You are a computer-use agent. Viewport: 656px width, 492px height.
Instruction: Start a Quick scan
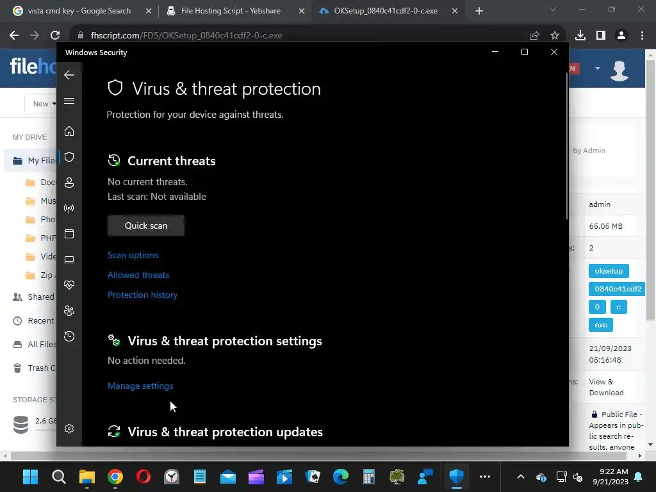tap(146, 225)
